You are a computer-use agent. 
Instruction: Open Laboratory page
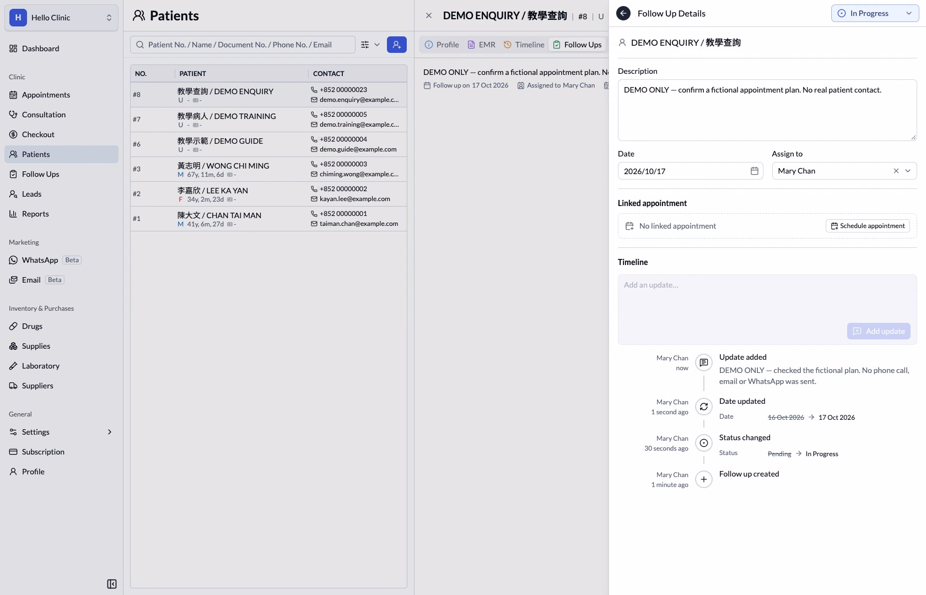[x=61, y=366]
